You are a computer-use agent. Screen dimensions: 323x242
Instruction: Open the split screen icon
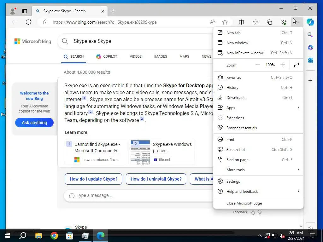(241, 22)
